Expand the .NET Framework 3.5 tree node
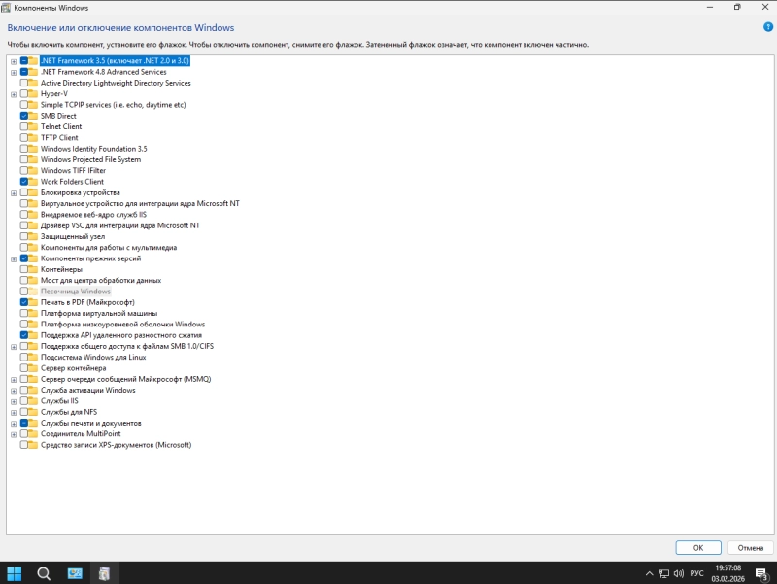777x584 pixels. point(14,60)
